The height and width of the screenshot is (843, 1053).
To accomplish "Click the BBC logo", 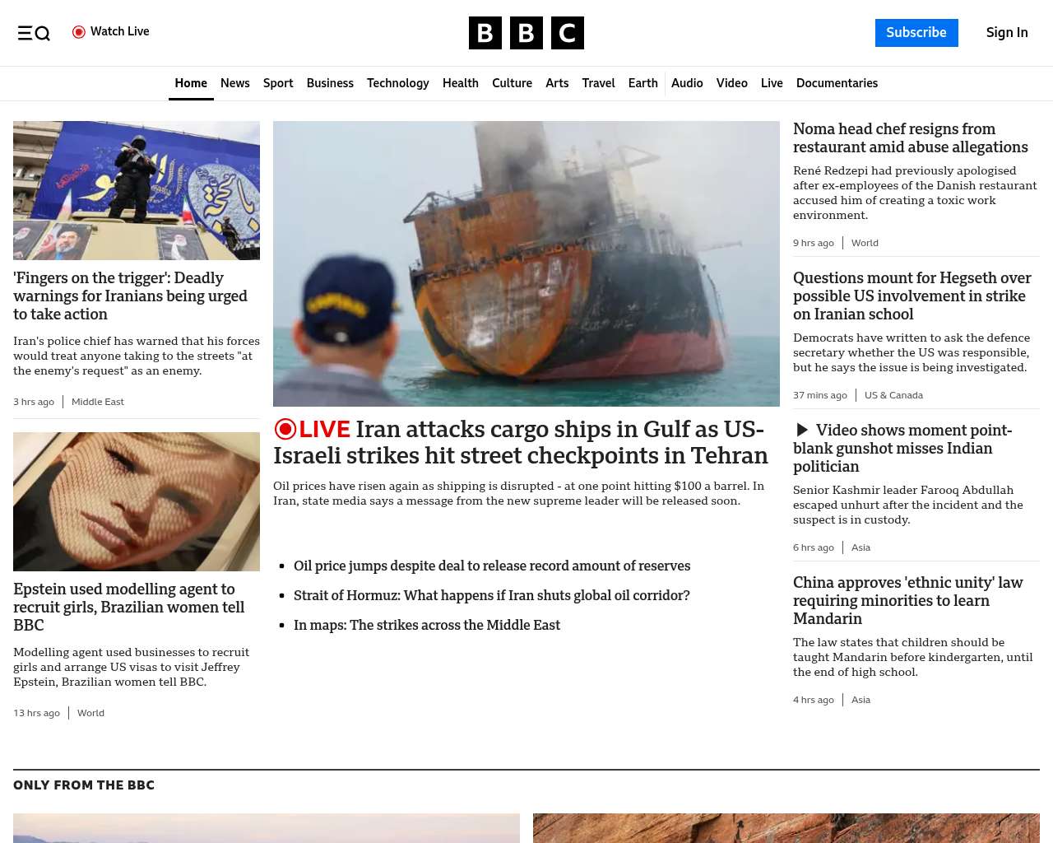I will (526, 33).
